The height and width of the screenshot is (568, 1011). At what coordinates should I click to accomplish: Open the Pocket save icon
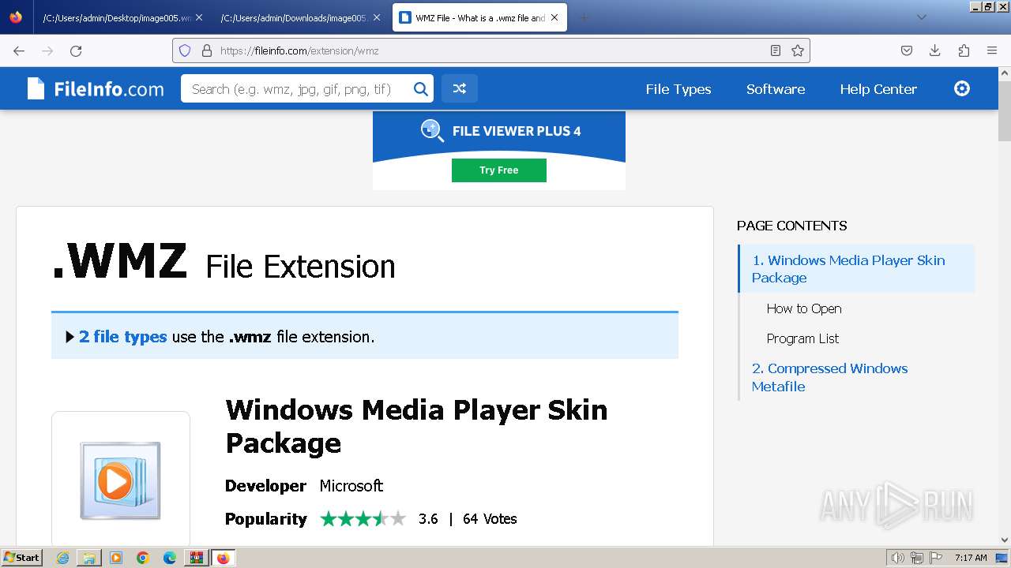(907, 50)
